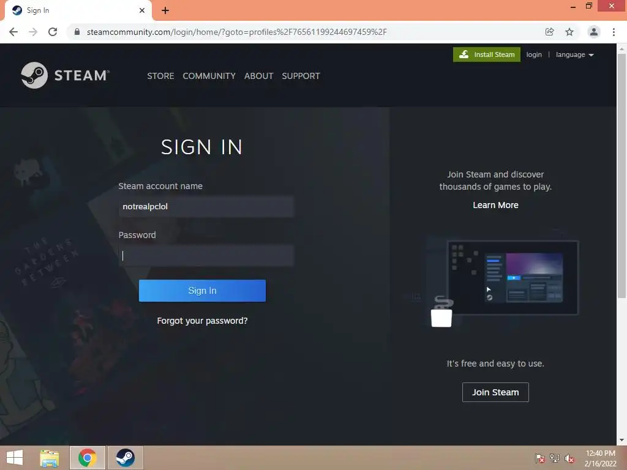The width and height of the screenshot is (627, 470).
Task: Minimize the Chrome window
Action: coord(573,6)
